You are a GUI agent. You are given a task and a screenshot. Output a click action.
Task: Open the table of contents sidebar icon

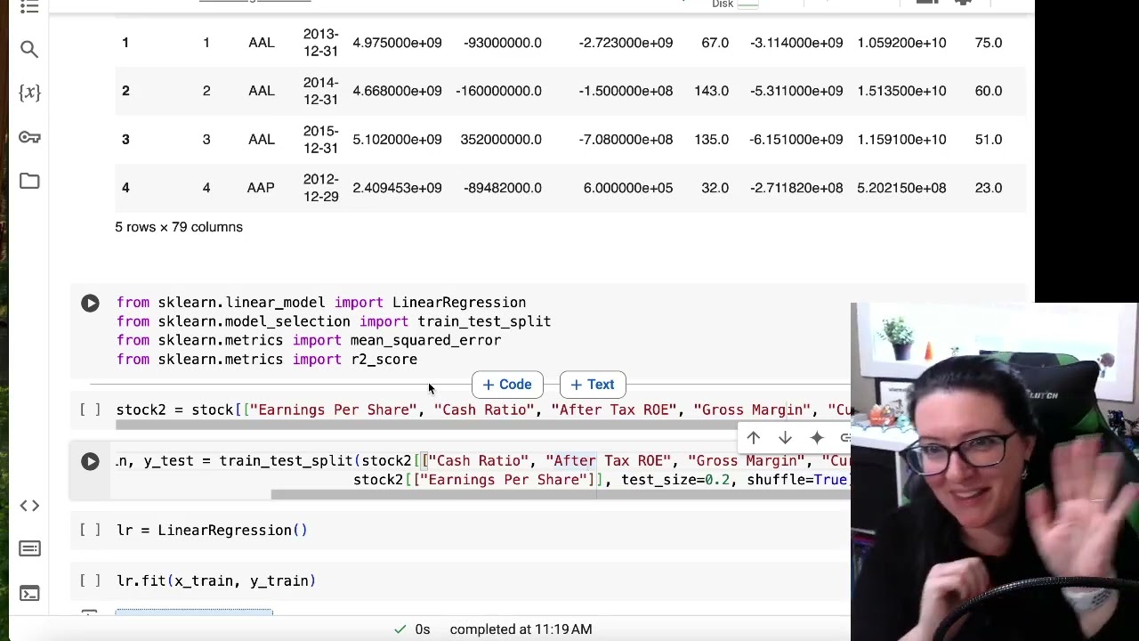tap(29, 6)
